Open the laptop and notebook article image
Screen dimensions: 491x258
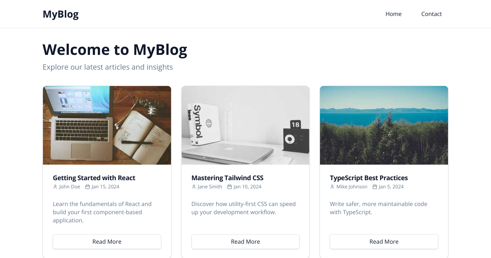107,125
